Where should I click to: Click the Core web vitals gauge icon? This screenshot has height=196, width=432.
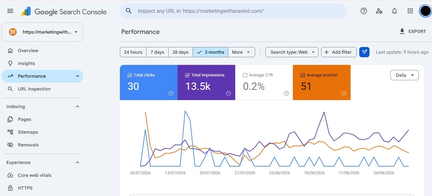point(10,175)
